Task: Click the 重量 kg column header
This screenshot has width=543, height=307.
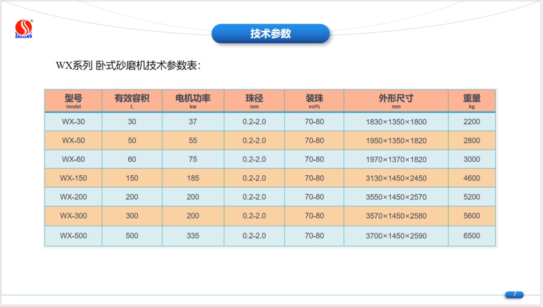Action: (x=472, y=101)
